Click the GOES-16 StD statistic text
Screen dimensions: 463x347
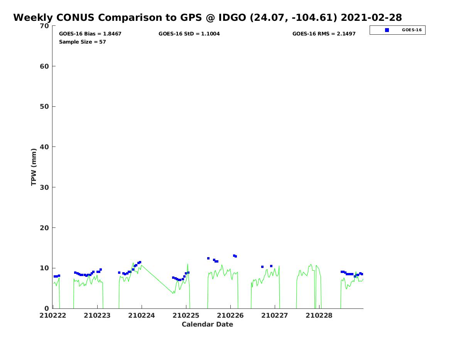(189, 34)
